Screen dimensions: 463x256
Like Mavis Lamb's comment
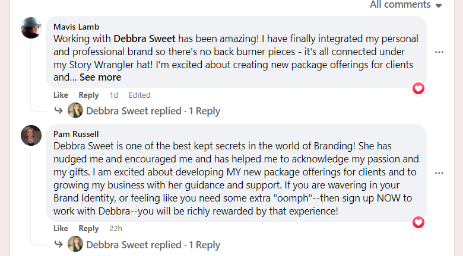[x=61, y=95]
